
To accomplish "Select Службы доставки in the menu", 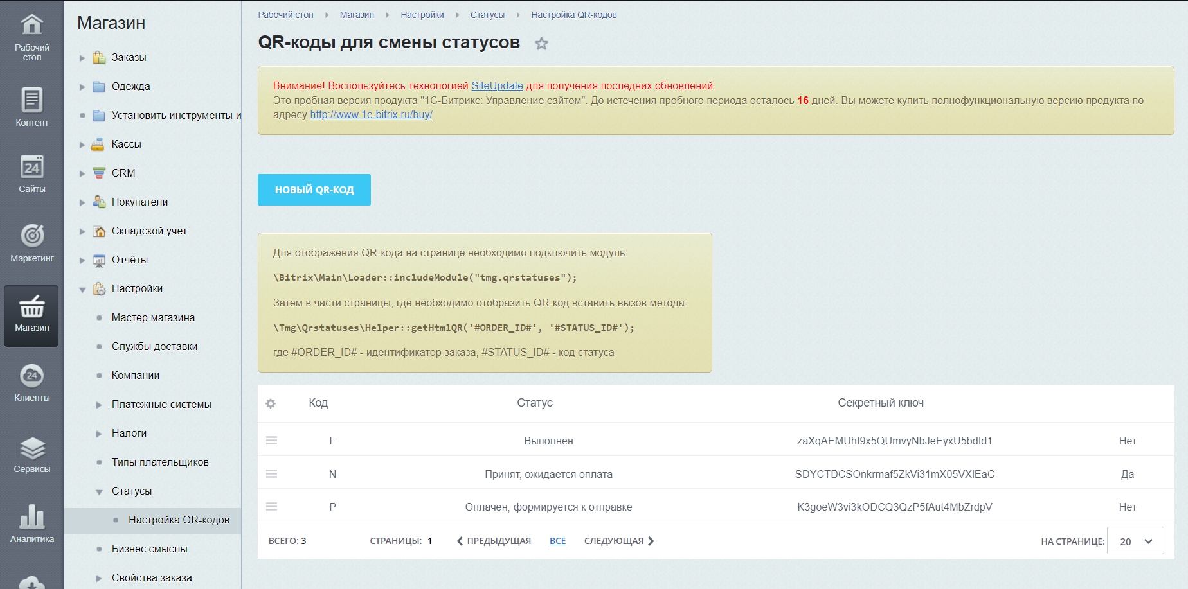I will point(154,346).
